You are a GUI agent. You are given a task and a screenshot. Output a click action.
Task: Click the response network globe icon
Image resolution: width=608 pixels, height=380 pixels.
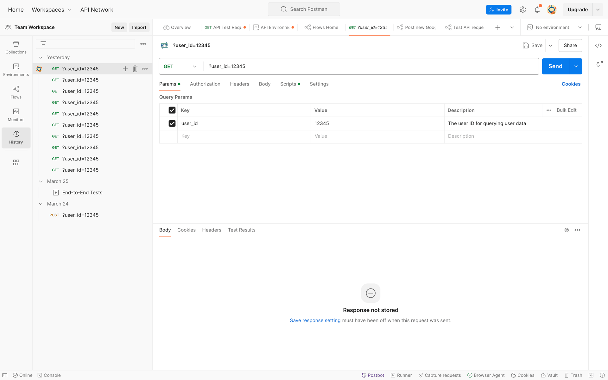567,230
